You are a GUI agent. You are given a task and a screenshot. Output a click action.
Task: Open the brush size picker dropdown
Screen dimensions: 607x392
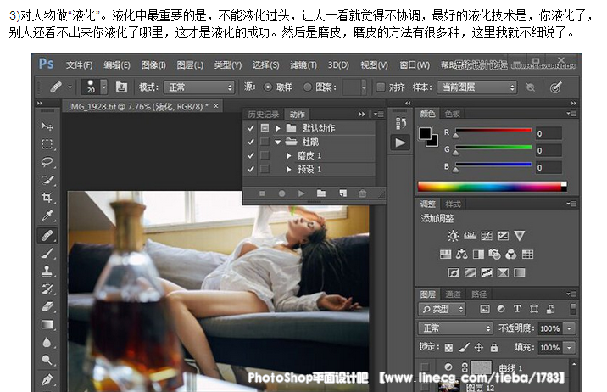103,87
